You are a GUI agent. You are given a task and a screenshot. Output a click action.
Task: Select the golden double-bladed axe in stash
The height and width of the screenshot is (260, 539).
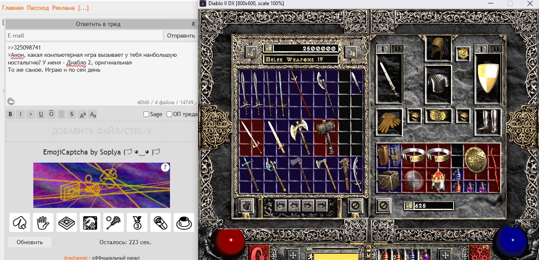pos(300,137)
